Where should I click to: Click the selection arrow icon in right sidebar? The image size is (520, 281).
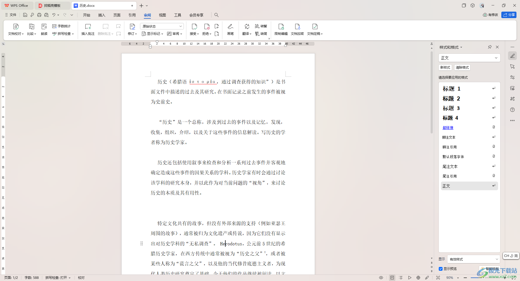(512, 66)
